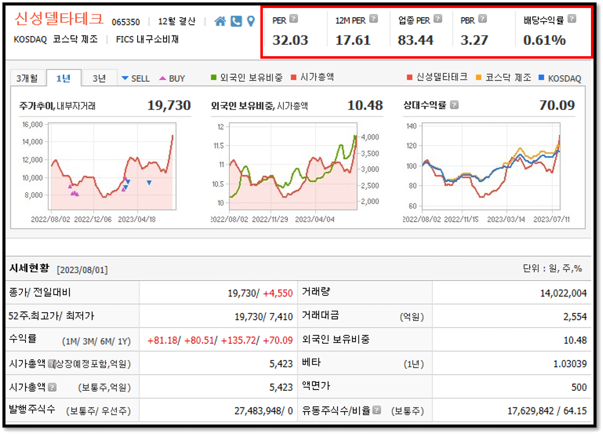Click the 외국인 보유비중 table row label
603x434 pixels.
336,339
